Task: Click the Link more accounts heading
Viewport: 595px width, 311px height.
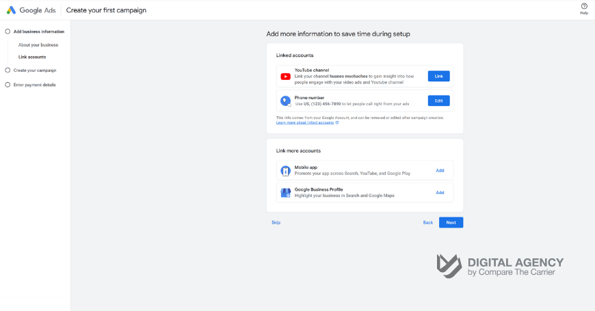Action: (x=298, y=151)
